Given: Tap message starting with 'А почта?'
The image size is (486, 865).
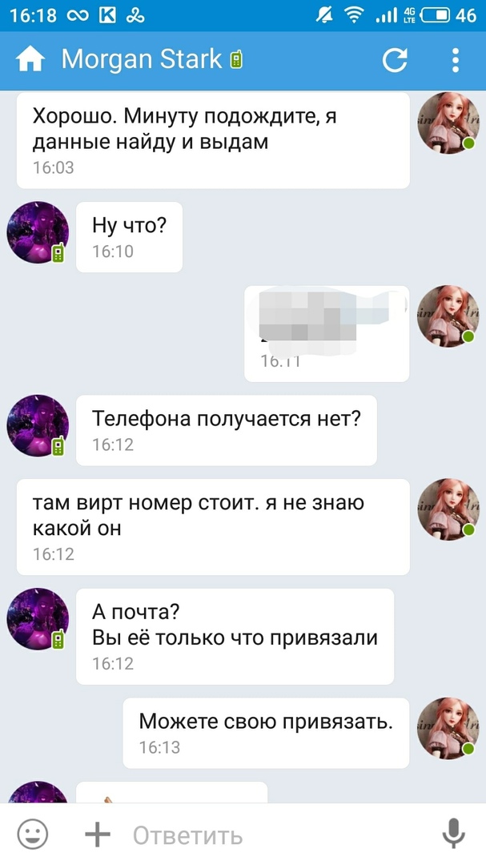Looking at the screenshot, I should [235, 636].
